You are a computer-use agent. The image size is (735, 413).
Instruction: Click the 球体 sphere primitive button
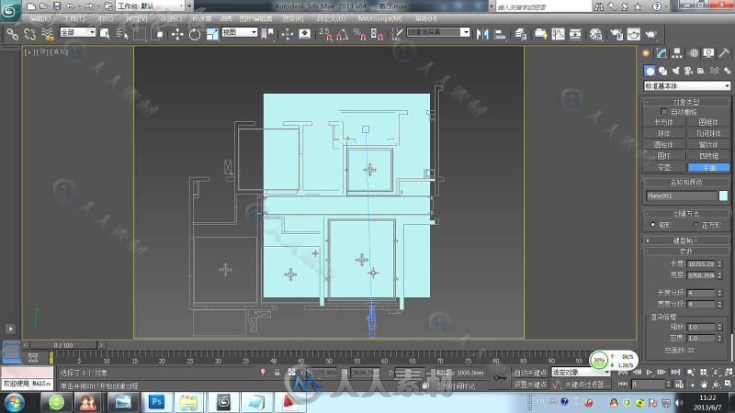pyautogui.click(x=663, y=133)
